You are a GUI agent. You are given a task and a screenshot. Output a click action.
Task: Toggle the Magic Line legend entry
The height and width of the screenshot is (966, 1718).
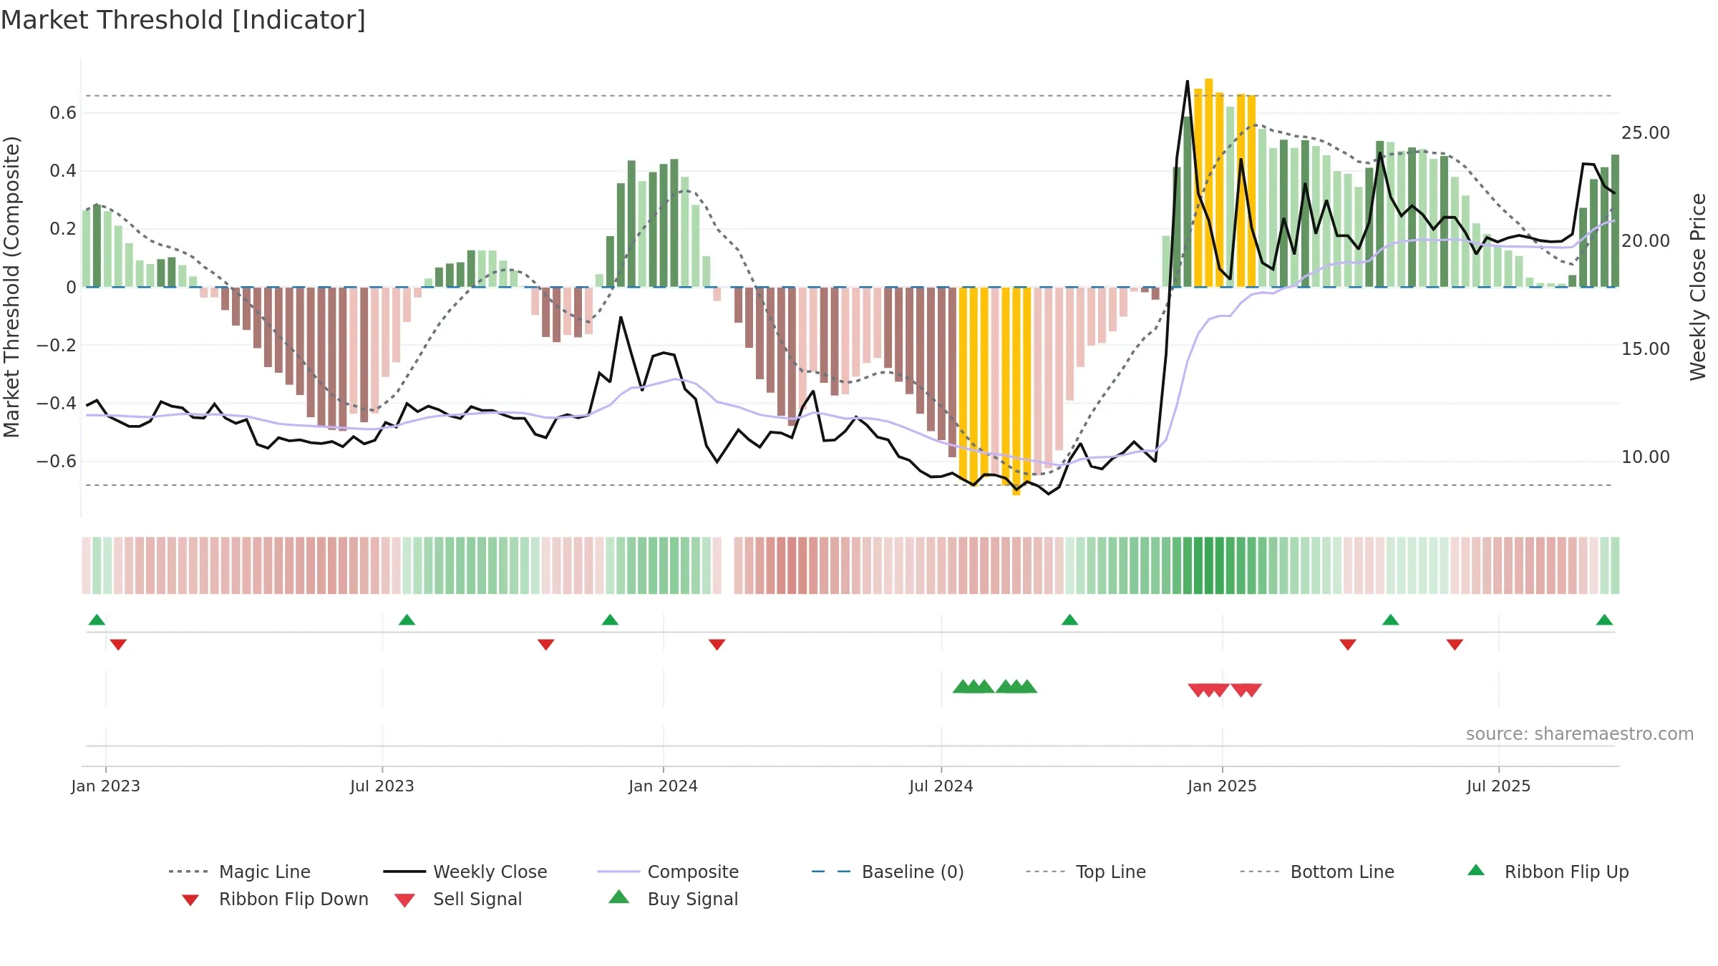click(x=239, y=872)
